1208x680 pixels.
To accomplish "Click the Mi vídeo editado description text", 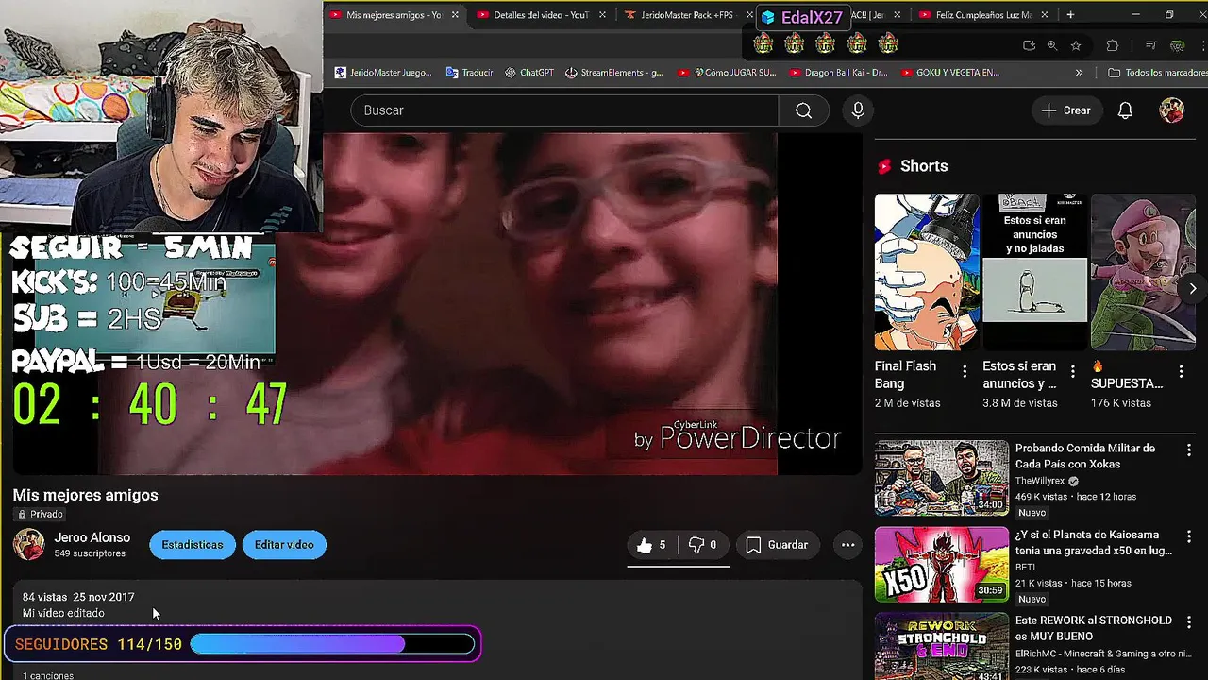I will tap(63, 613).
